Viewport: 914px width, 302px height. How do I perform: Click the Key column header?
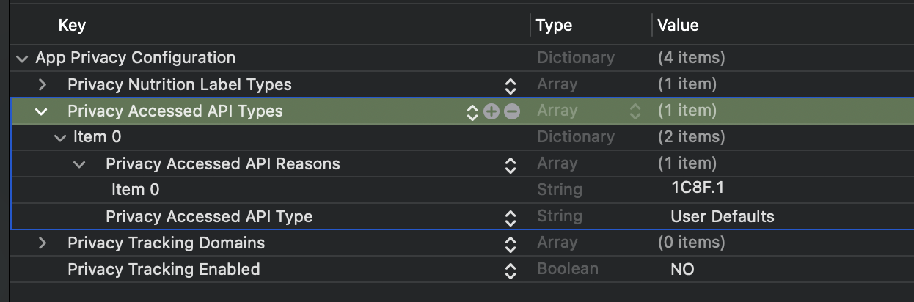(72, 26)
